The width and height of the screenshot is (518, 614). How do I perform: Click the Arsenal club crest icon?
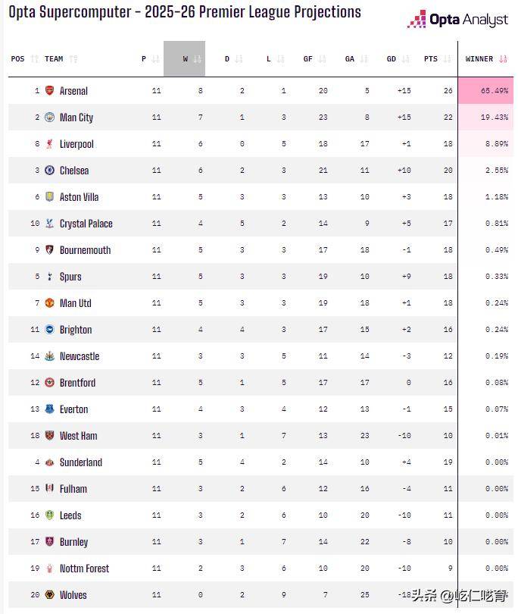click(50, 91)
